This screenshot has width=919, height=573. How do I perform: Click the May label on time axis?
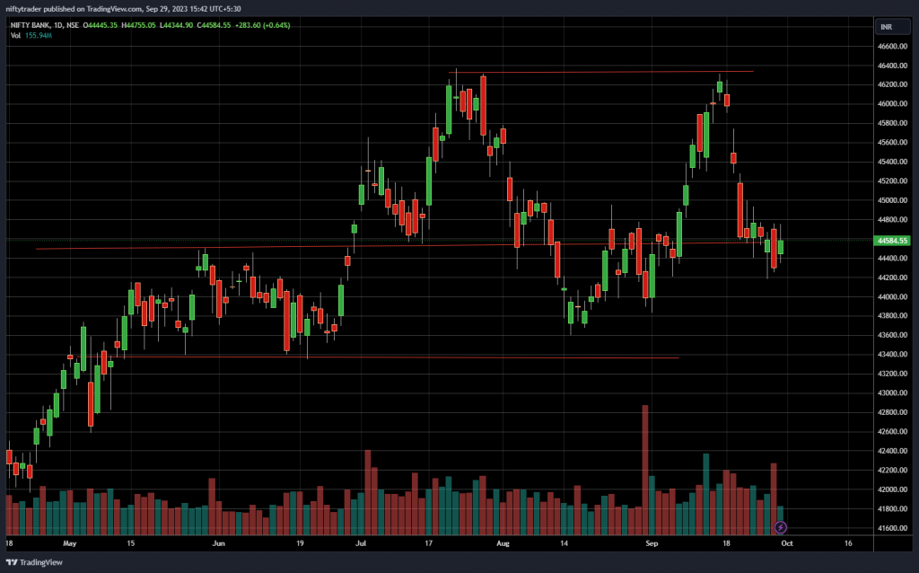[70, 543]
